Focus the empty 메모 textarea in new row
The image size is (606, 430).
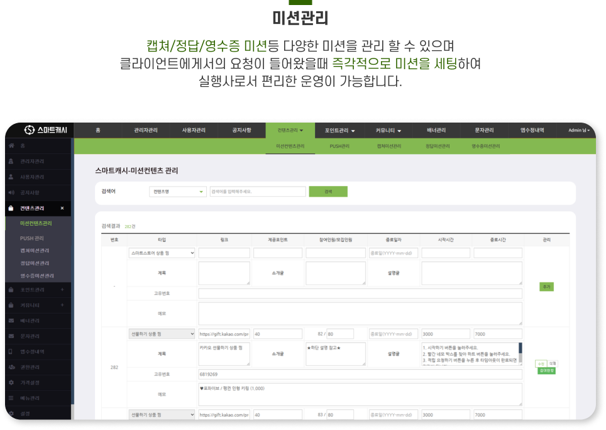(360, 313)
